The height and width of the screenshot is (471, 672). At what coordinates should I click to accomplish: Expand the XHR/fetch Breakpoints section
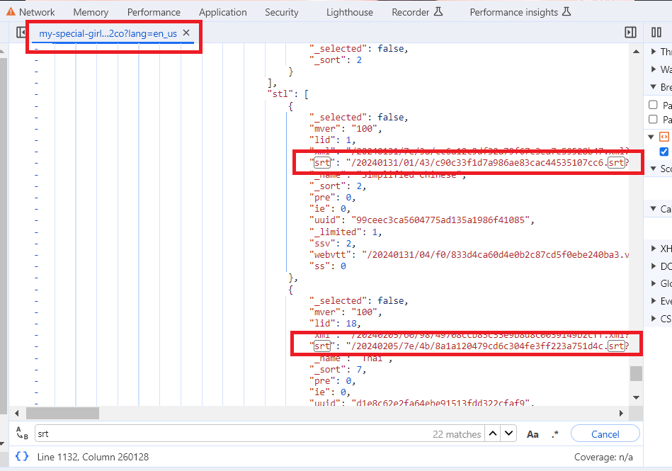point(654,248)
